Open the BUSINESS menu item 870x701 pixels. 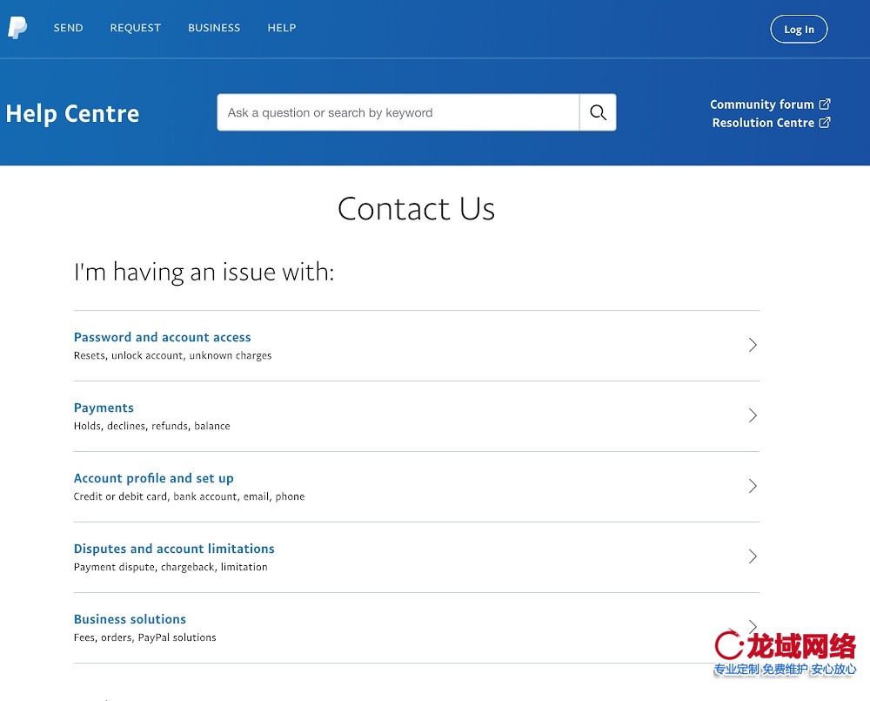pyautogui.click(x=214, y=28)
